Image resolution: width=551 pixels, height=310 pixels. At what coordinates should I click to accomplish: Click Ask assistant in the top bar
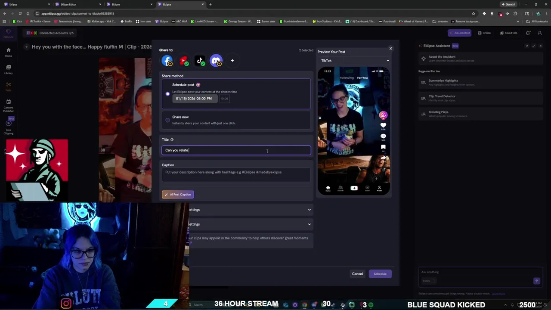click(459, 33)
